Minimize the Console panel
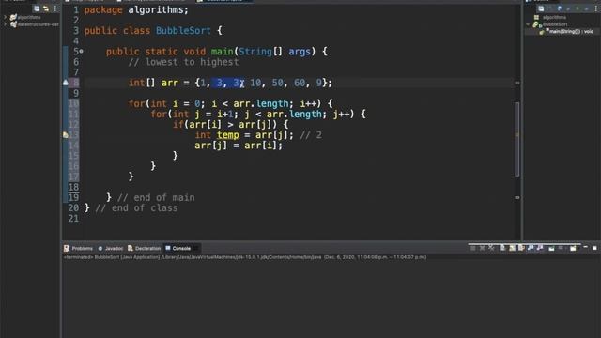 coord(585,247)
